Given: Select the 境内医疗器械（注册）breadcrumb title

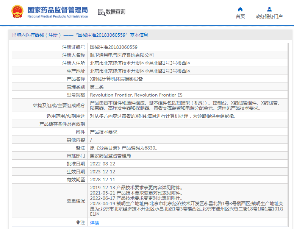Looking at the screenshot, I should coord(39,35).
